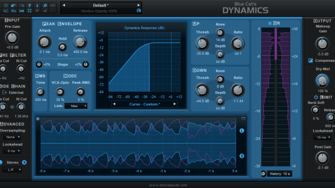The width and height of the screenshot is (335, 188).
Task: Open the Oversampling None dropdown
Action: (12, 137)
